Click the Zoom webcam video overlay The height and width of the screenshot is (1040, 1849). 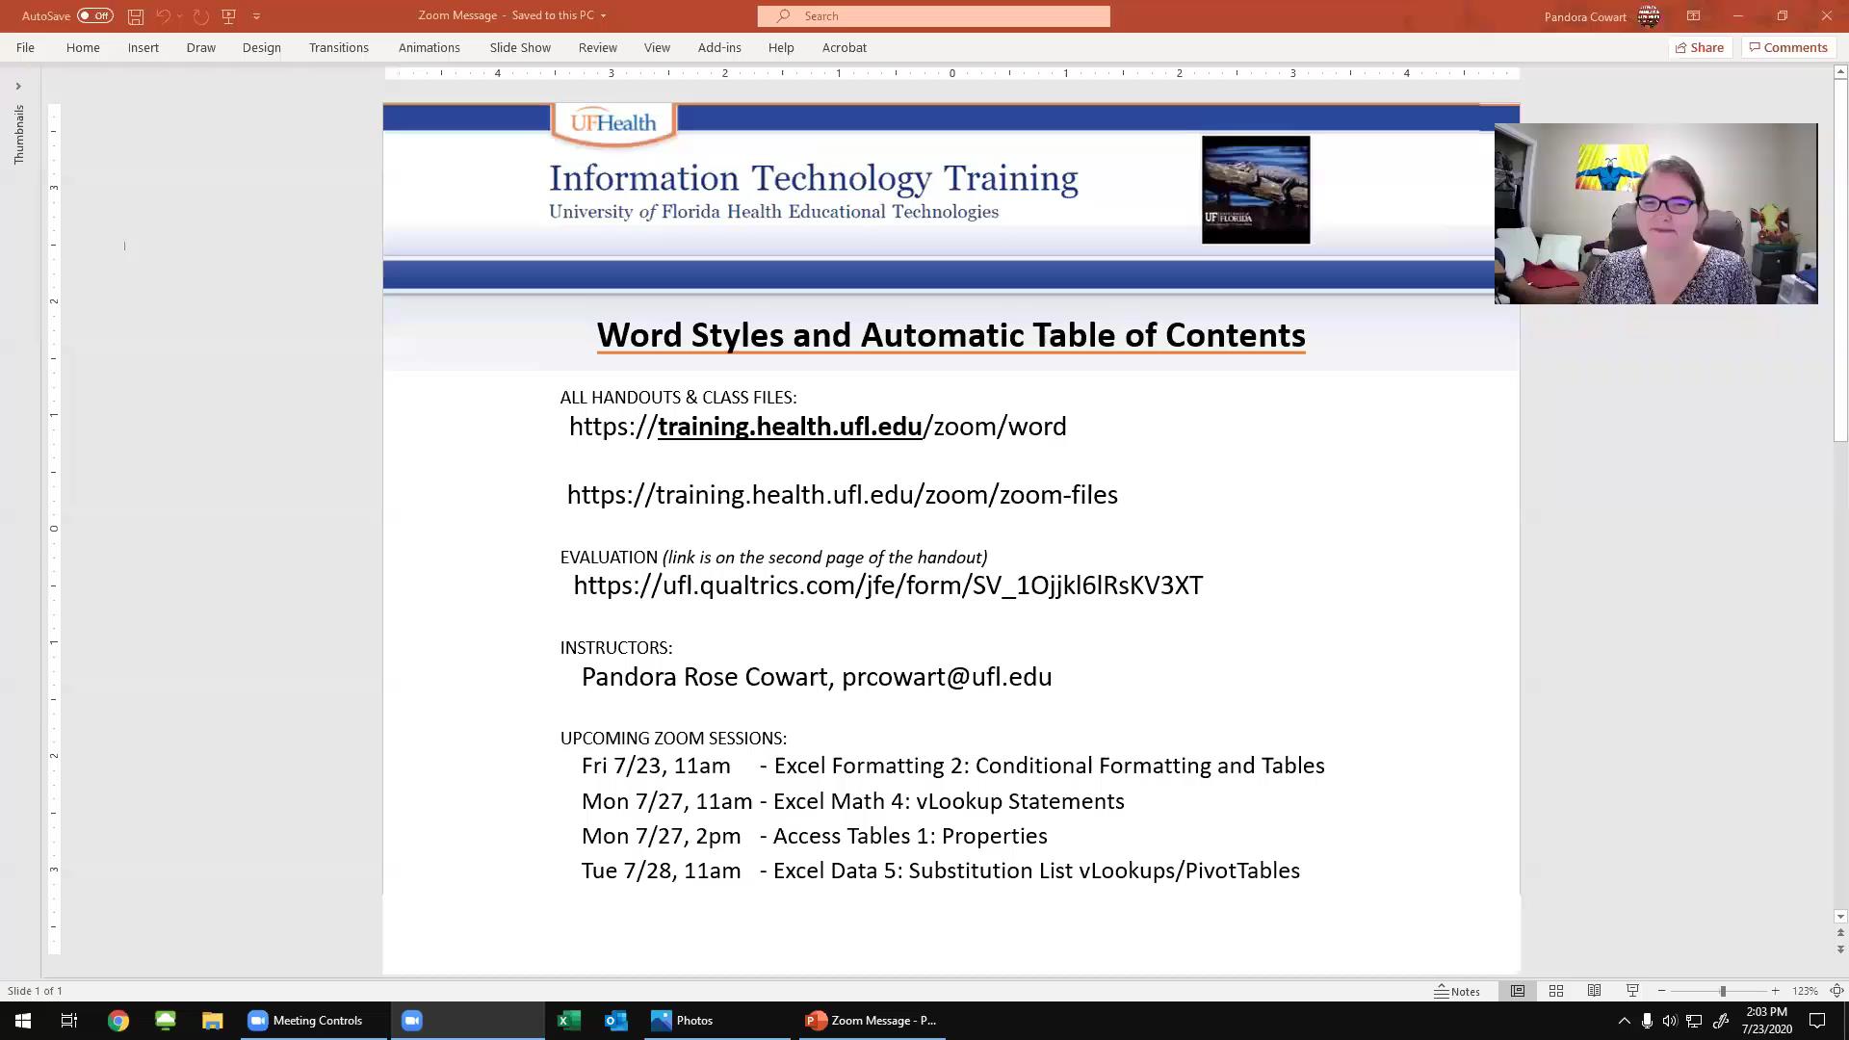(x=1656, y=214)
